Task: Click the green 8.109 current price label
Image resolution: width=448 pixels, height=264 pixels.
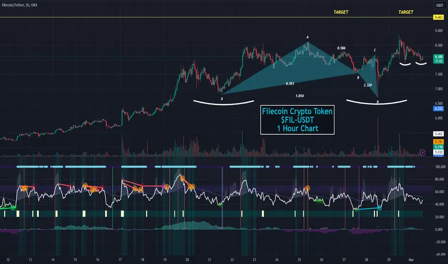Action: (x=438, y=59)
